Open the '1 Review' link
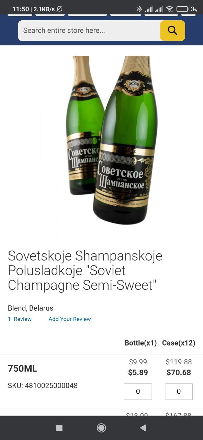The width and height of the screenshot is (203, 440). 20,319
